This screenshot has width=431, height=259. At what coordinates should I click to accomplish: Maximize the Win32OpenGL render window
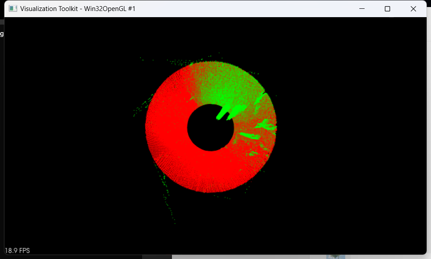coord(387,9)
